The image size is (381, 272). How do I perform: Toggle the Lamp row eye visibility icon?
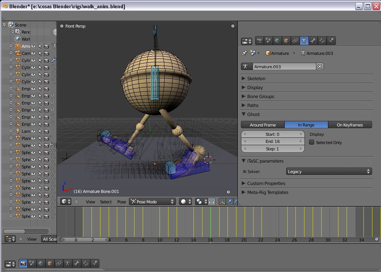33,131
